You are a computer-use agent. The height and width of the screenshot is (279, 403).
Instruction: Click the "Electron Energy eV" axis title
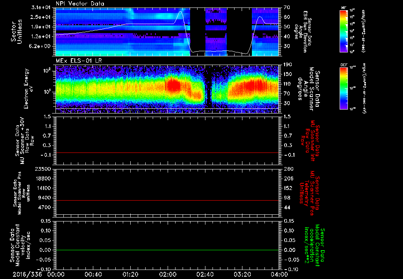tap(29, 89)
